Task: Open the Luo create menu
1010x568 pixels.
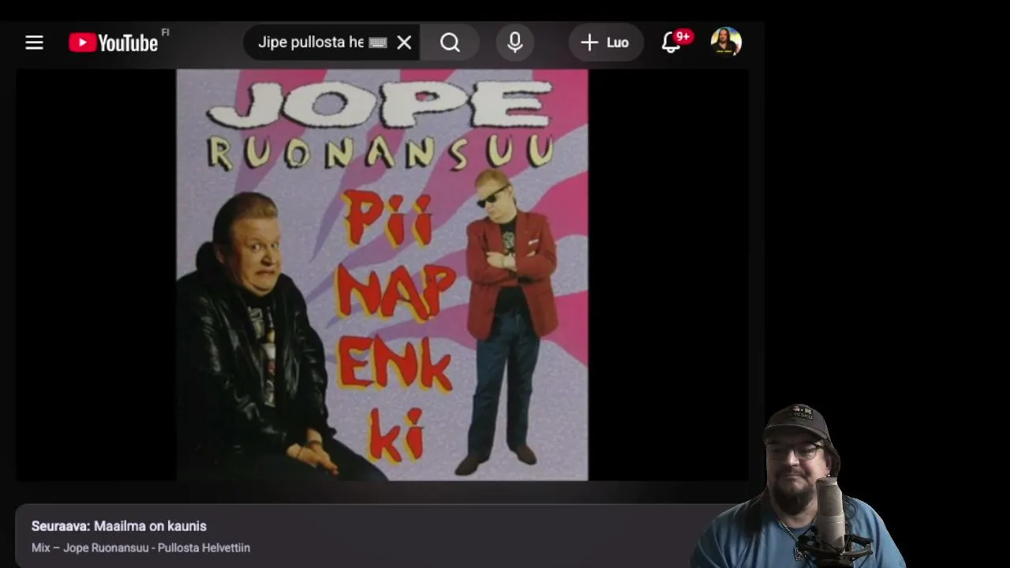Action: point(605,43)
